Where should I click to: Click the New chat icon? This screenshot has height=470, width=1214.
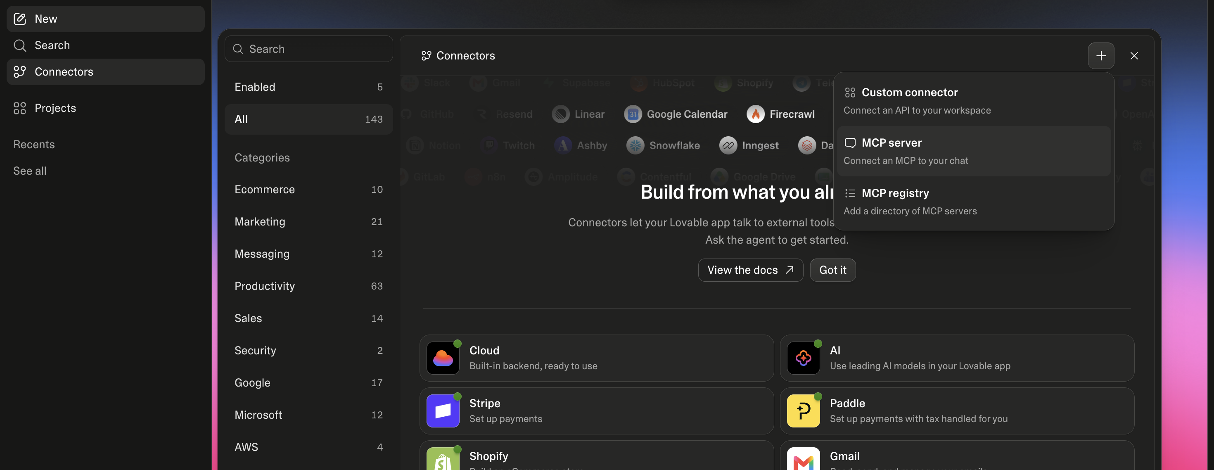[20, 19]
